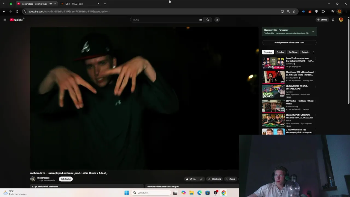Dislike the video with thumbs-down
The image size is (350, 197).
[201, 179]
